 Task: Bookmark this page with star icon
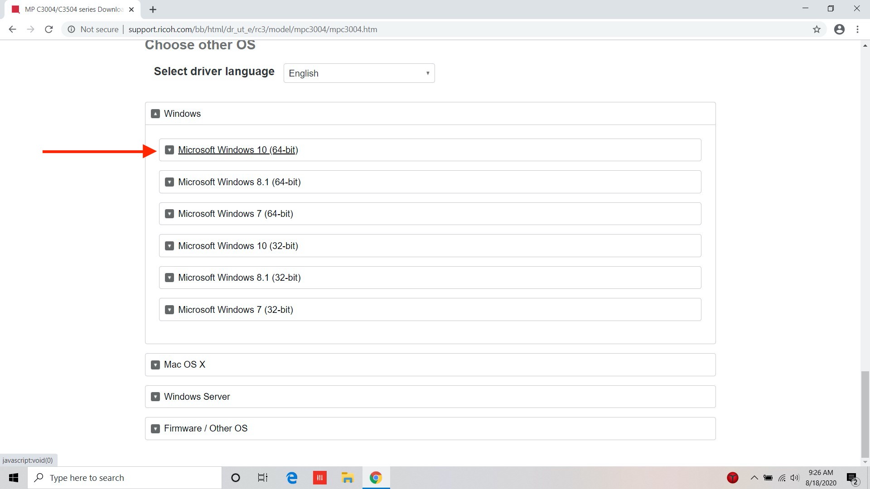(x=817, y=29)
